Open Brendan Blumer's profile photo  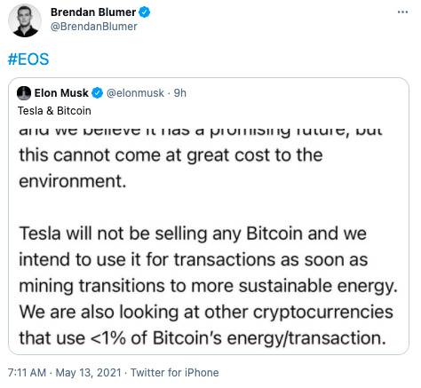pyautogui.click(x=25, y=20)
